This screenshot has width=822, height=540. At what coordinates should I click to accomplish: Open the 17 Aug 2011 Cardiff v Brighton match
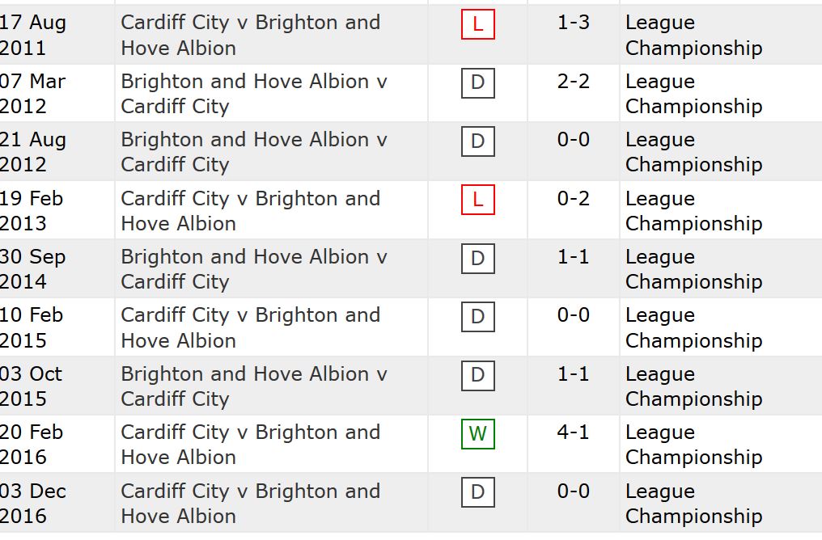coord(251,35)
